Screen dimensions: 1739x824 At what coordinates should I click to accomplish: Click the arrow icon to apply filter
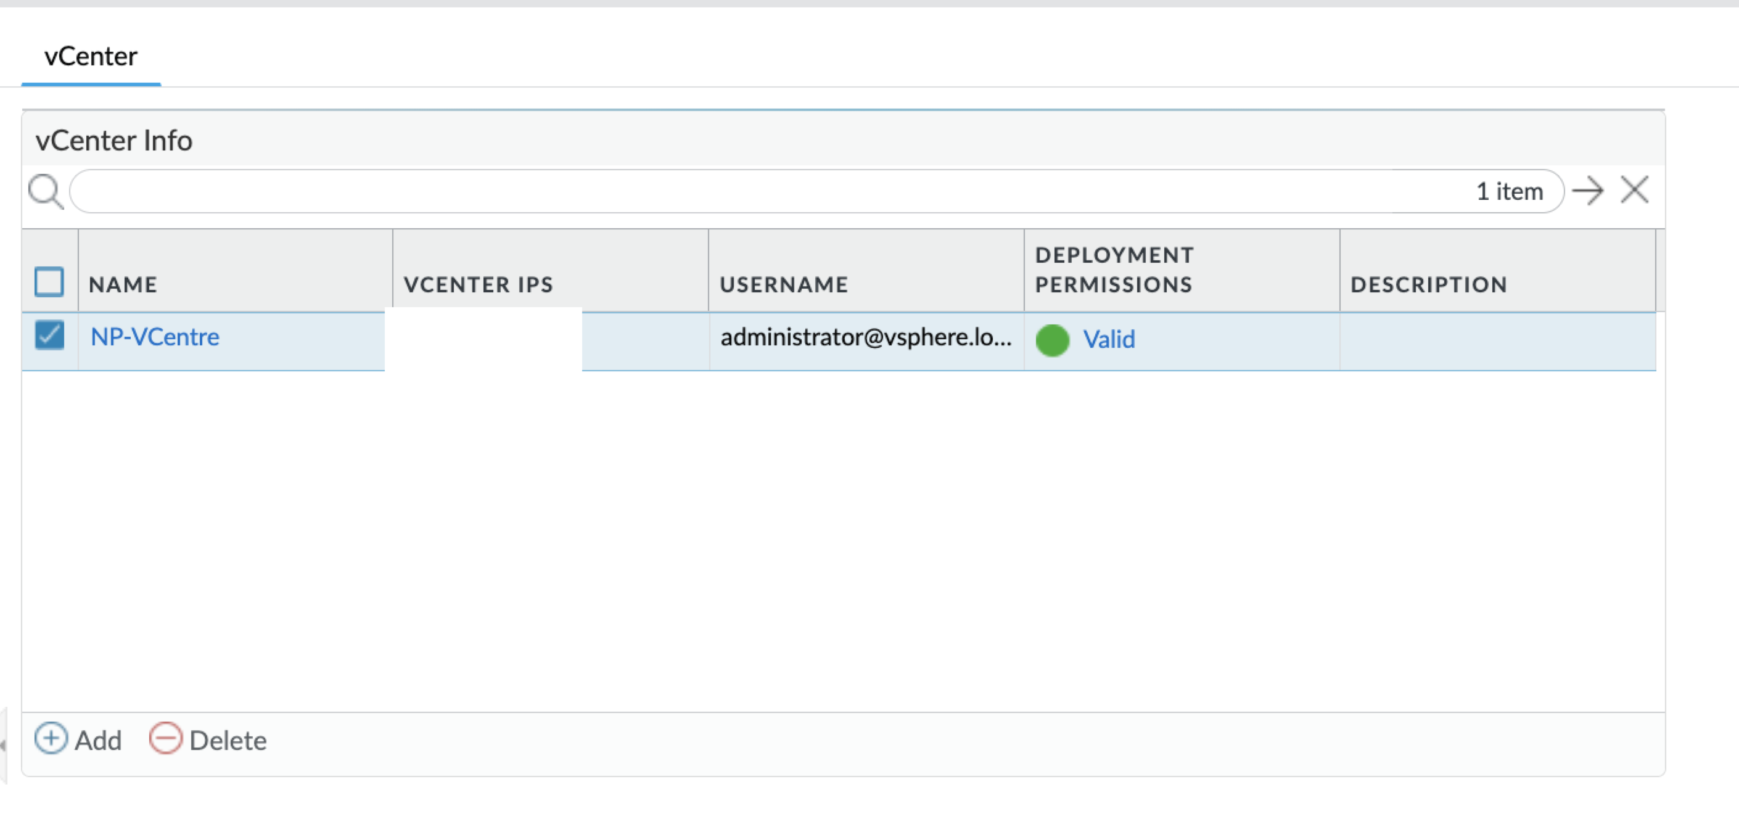pyautogui.click(x=1587, y=191)
